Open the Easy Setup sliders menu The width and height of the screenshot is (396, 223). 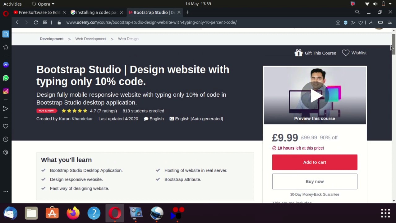(x=390, y=22)
